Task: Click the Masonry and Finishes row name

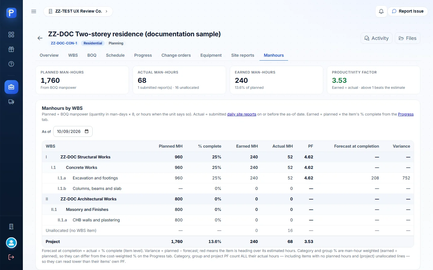Action: click(x=87, y=209)
